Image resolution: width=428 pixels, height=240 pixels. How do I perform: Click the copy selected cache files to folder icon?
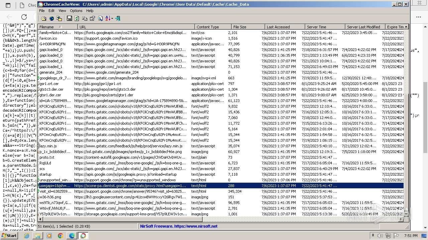click(x=59, y=19)
